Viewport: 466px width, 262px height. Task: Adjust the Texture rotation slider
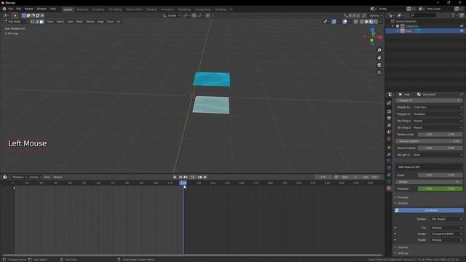pyautogui.click(x=429, y=141)
